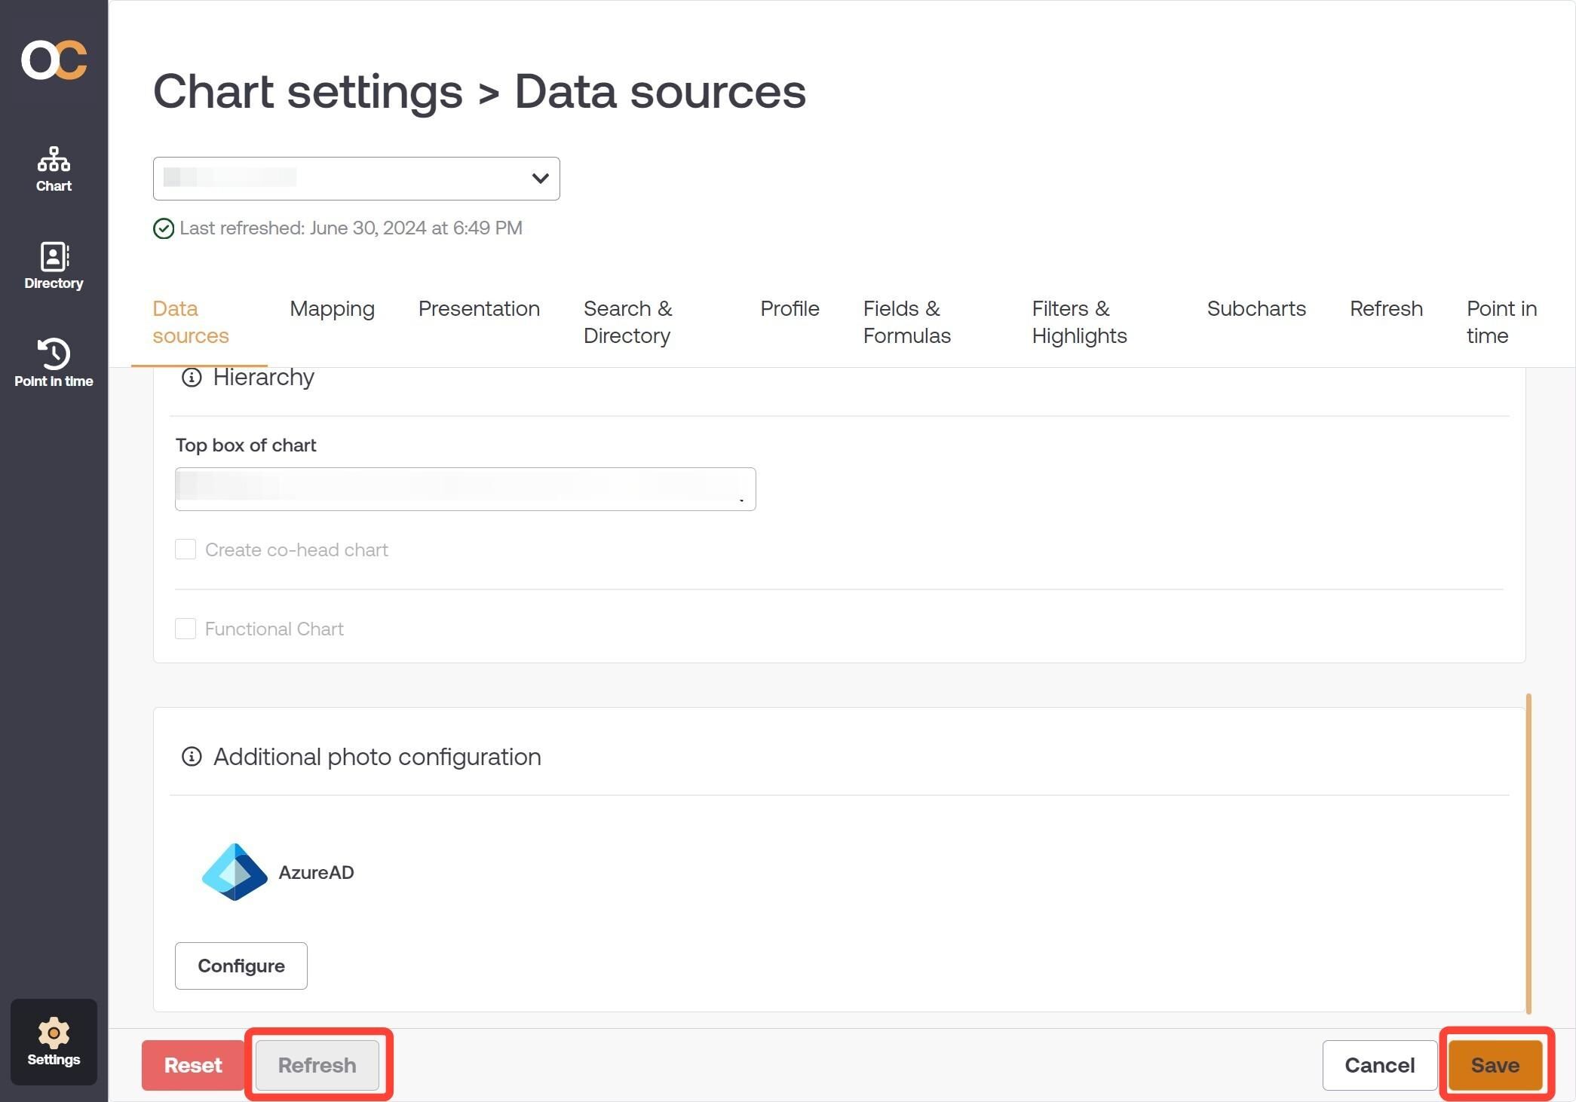Image resolution: width=1576 pixels, height=1102 pixels.
Task: Save the chart settings
Action: pyautogui.click(x=1495, y=1065)
